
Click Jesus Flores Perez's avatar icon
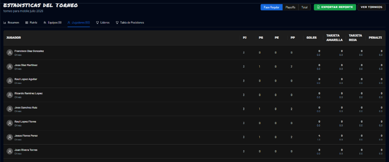tap(9, 137)
